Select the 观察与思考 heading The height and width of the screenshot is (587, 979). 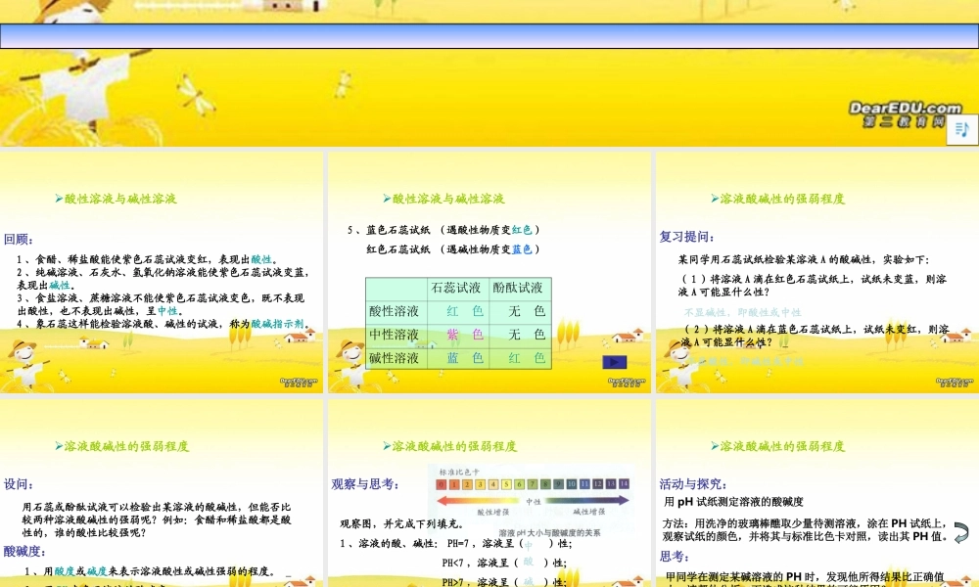tap(365, 483)
